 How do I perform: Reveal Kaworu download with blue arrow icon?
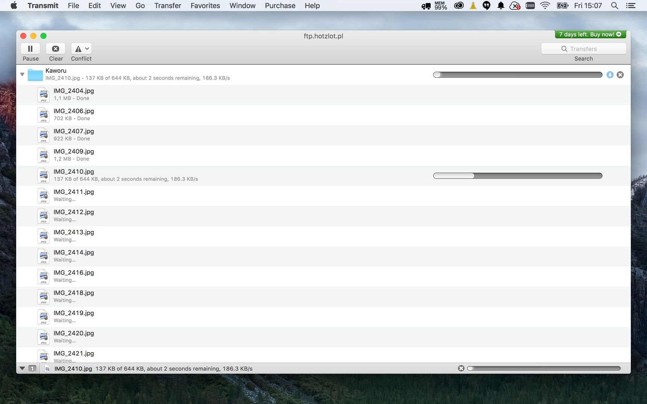[x=610, y=75]
